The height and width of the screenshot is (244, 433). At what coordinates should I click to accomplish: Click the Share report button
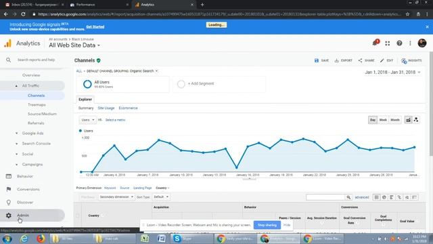tap(366, 60)
